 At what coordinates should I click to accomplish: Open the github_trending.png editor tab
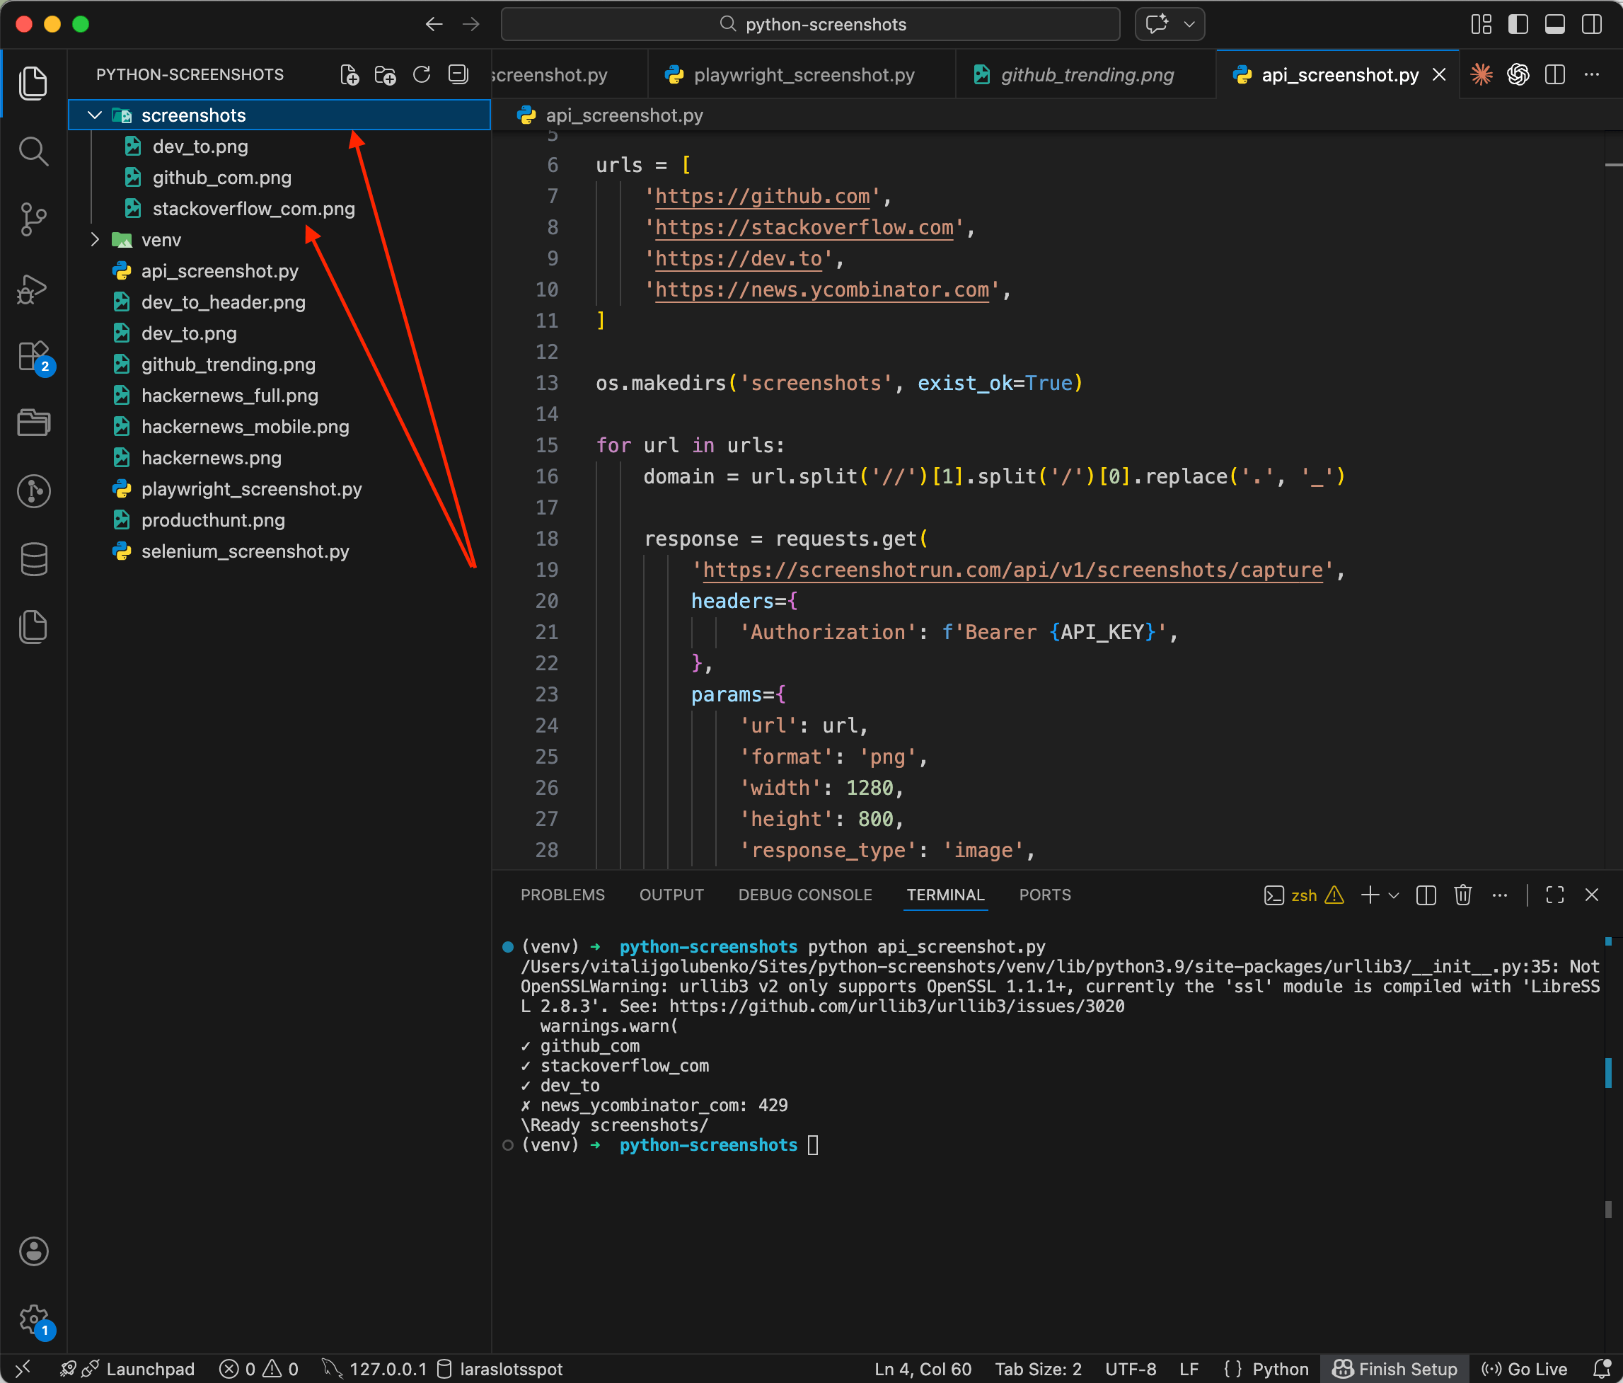coord(1087,74)
